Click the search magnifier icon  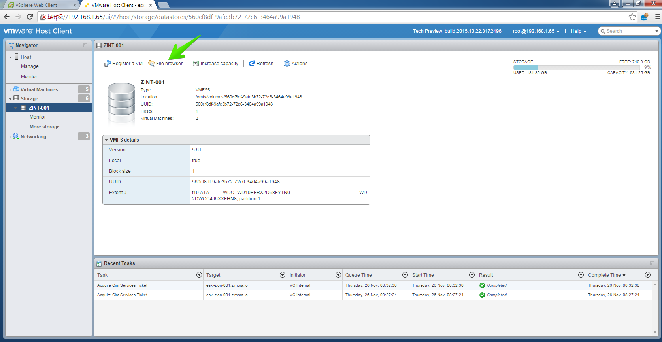[603, 31]
